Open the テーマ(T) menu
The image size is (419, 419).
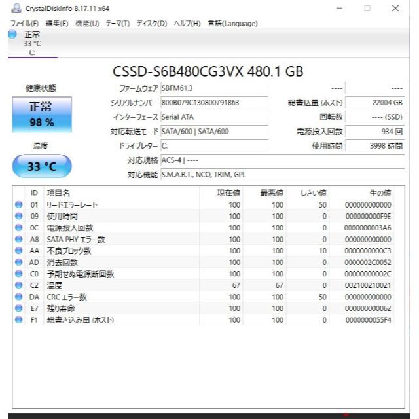[118, 24]
